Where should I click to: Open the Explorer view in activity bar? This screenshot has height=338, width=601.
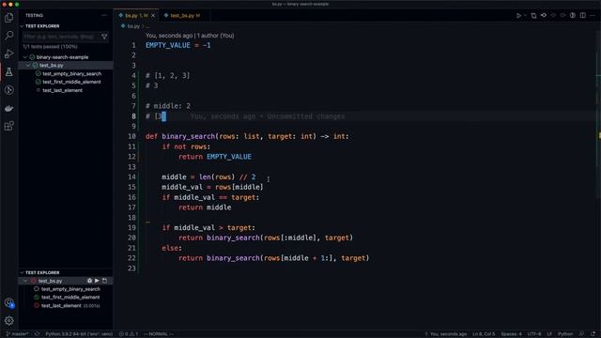(x=8, y=18)
